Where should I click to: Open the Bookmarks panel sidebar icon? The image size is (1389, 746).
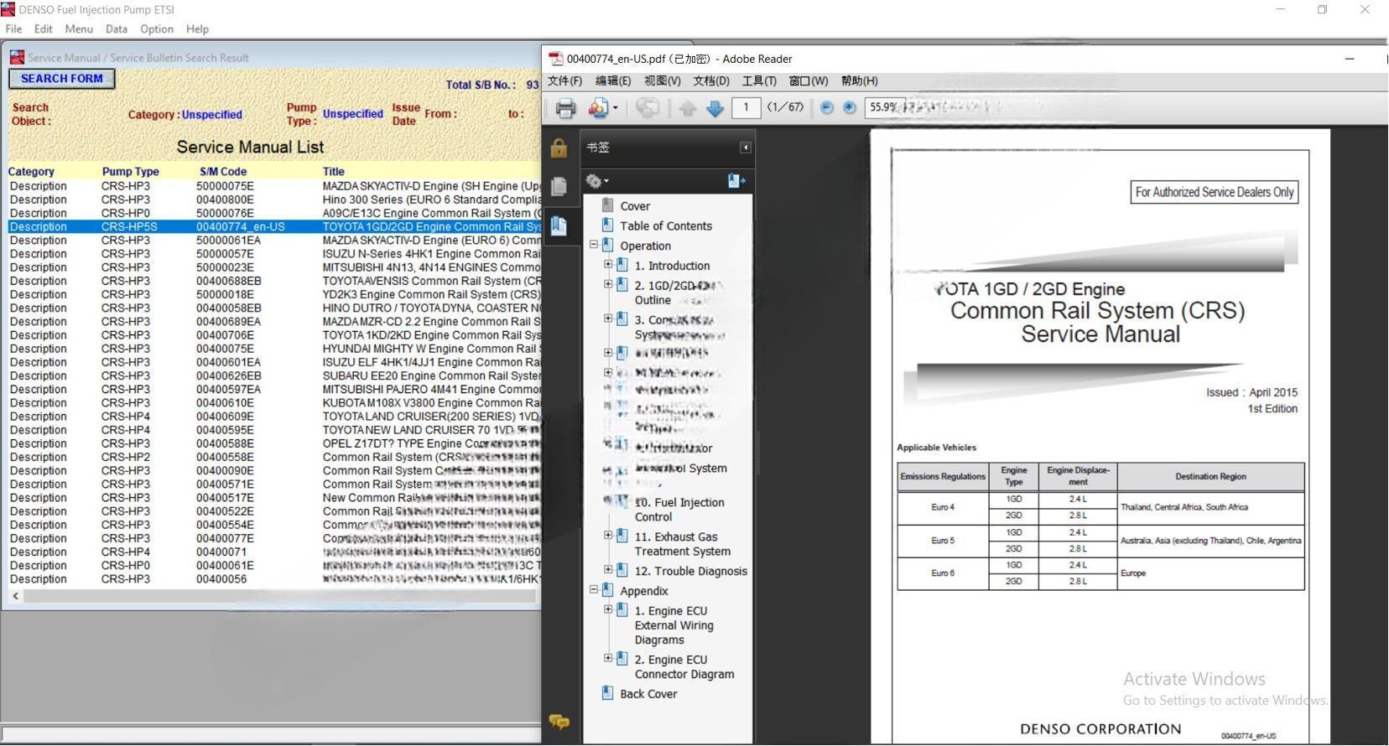coord(559,225)
